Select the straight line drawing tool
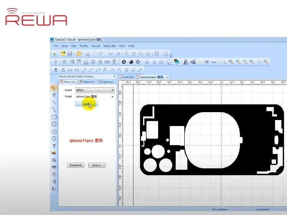Screen dimensions: 287x215 [x=54, y=102]
